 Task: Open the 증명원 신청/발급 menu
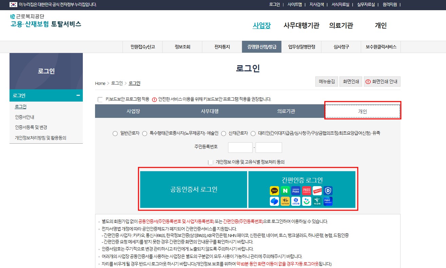tap(262, 47)
